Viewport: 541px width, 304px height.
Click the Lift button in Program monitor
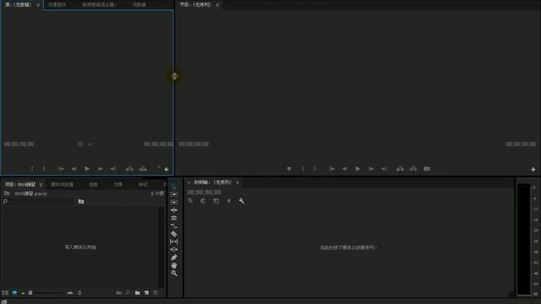pos(400,169)
